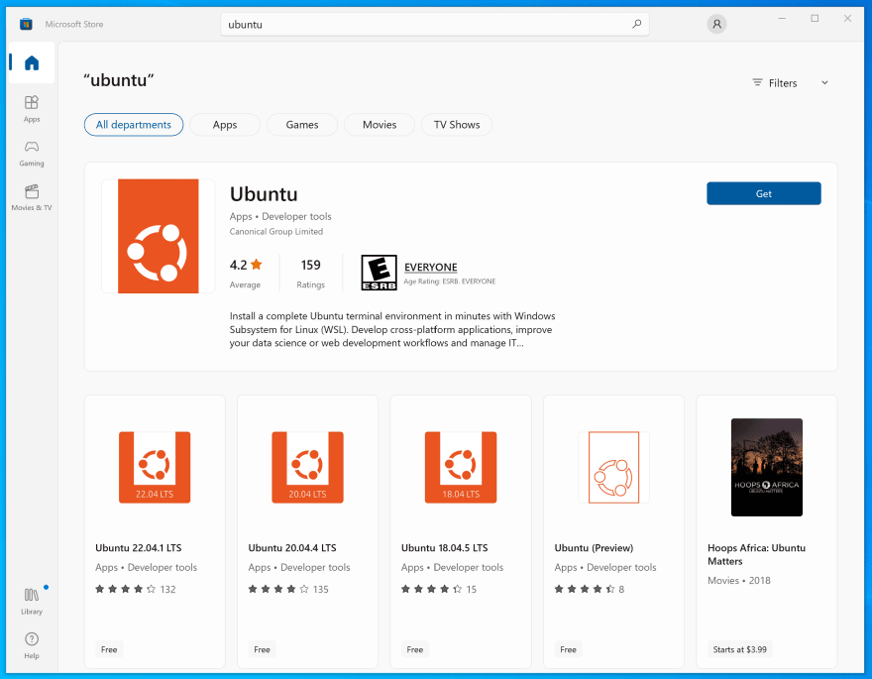Image resolution: width=872 pixels, height=679 pixels.
Task: Click the Movies • 2018 label
Action: pyautogui.click(x=738, y=580)
